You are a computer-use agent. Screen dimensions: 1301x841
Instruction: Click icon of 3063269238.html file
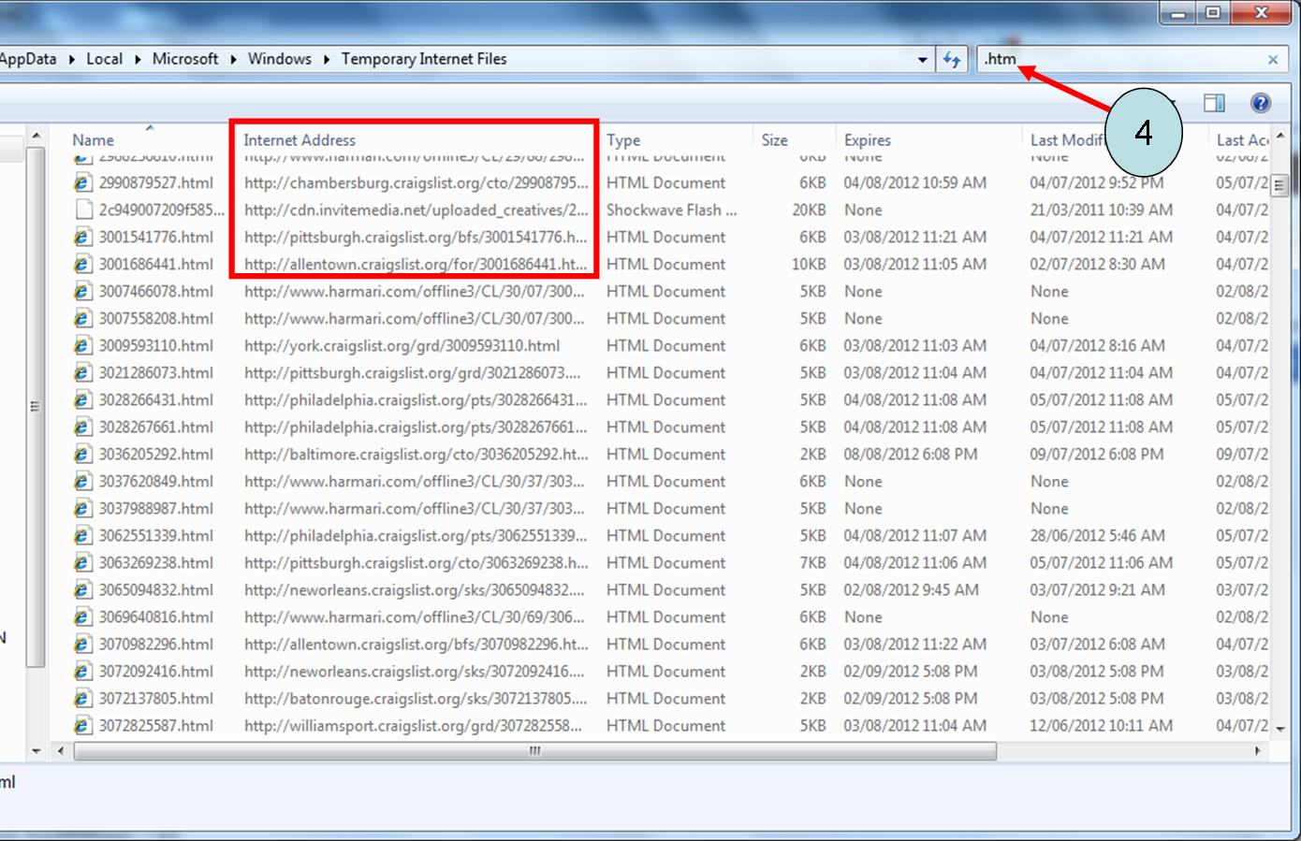pyautogui.click(x=82, y=563)
